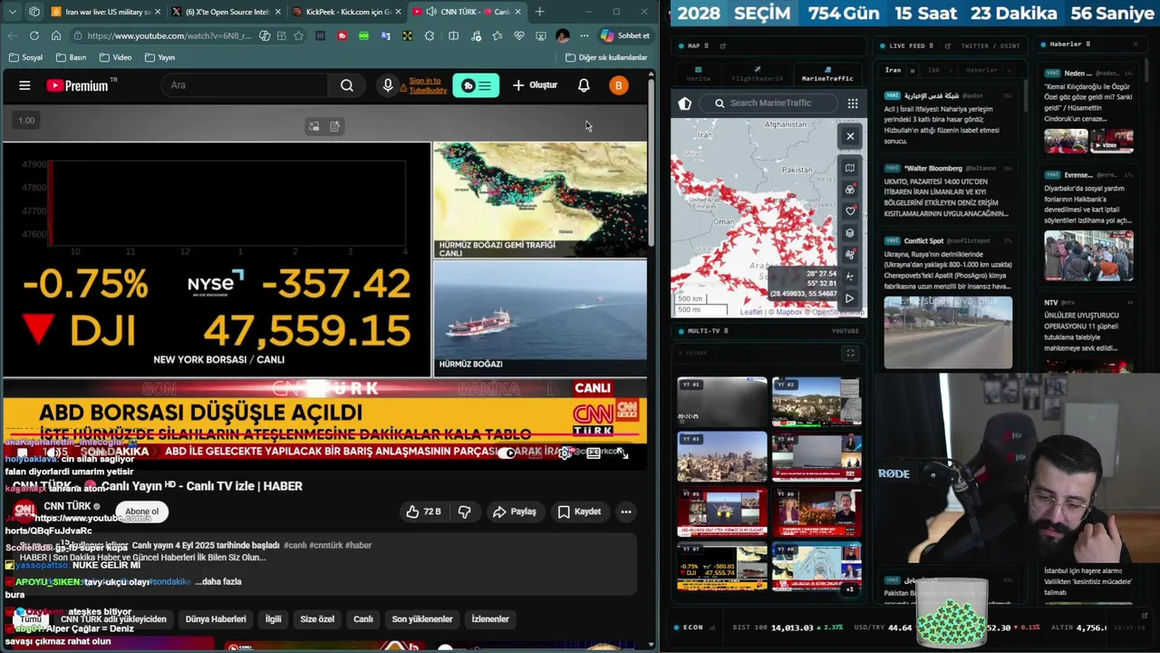
Task: Open the video's three-dot more actions
Action: (x=625, y=512)
